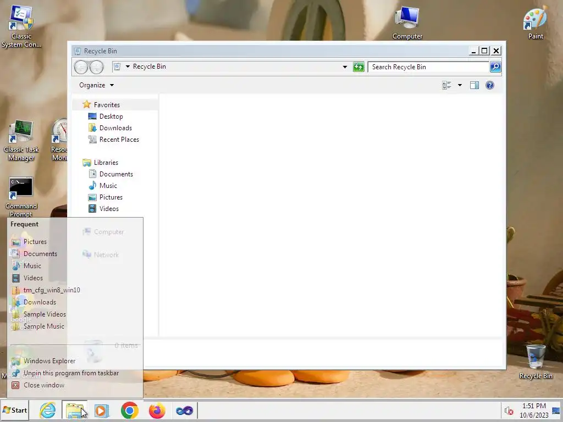Open the Start menu
The height and width of the screenshot is (422, 563).
click(15, 410)
